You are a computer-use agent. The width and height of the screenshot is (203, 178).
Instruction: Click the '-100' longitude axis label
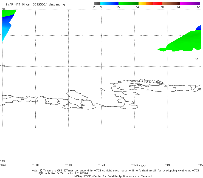pos(135,165)
